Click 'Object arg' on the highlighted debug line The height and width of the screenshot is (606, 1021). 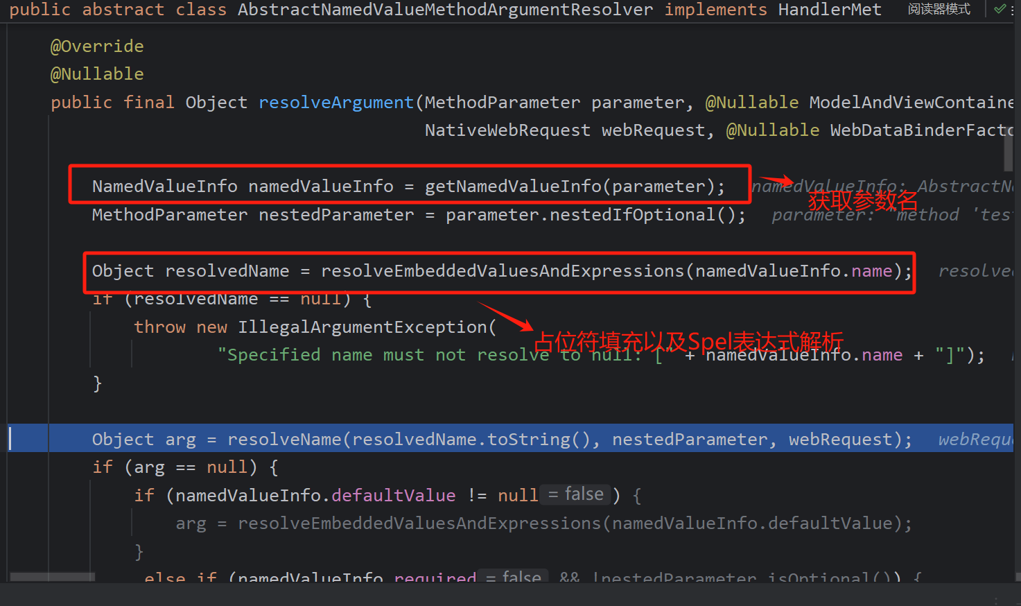pyautogui.click(x=144, y=440)
